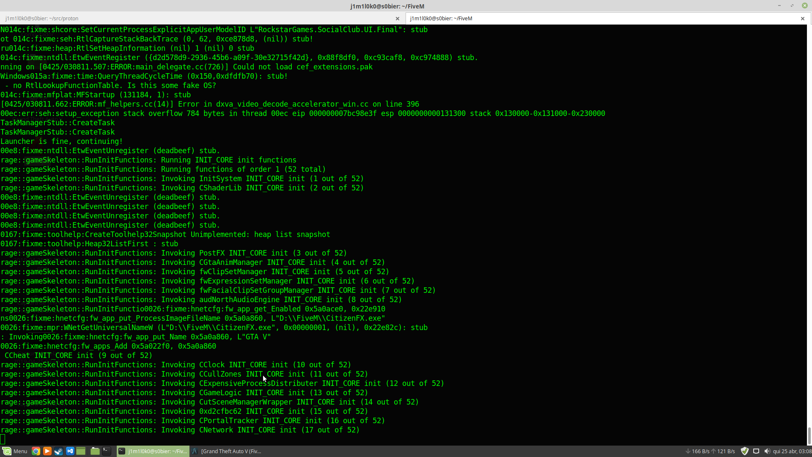
Task: Close the ~/src/proton tab
Action: pyautogui.click(x=397, y=18)
